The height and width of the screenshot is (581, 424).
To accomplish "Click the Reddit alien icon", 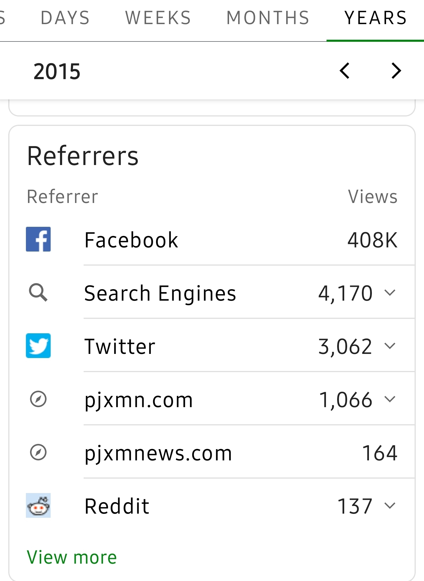I will pyautogui.click(x=38, y=505).
